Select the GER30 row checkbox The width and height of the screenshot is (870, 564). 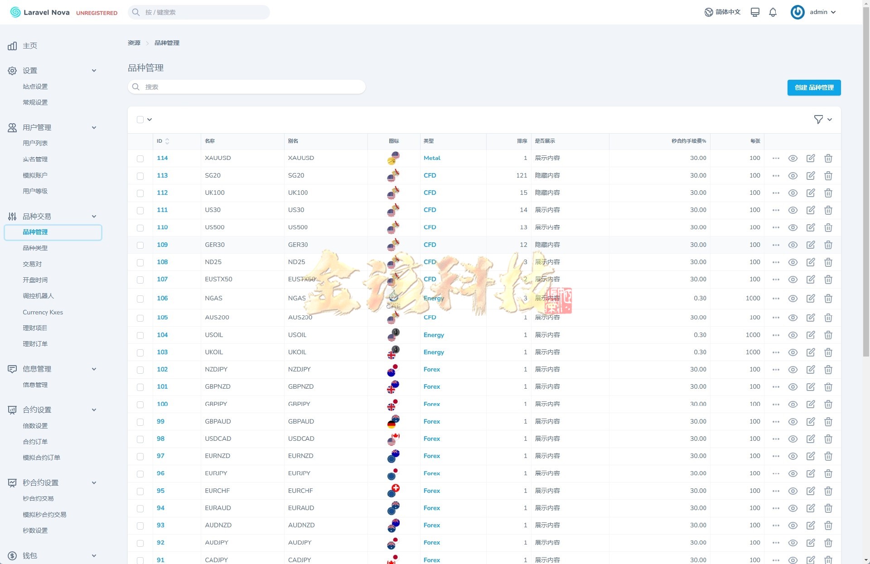[x=140, y=245]
